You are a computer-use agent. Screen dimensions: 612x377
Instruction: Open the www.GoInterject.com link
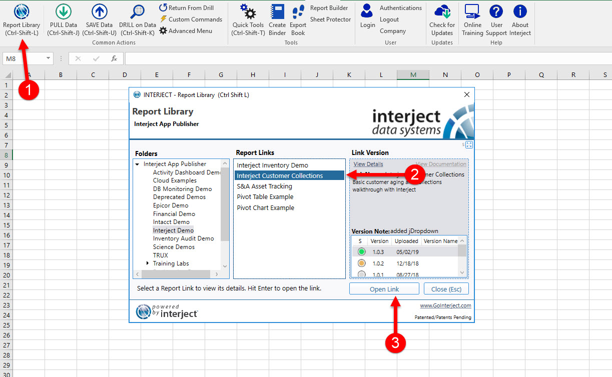(445, 305)
